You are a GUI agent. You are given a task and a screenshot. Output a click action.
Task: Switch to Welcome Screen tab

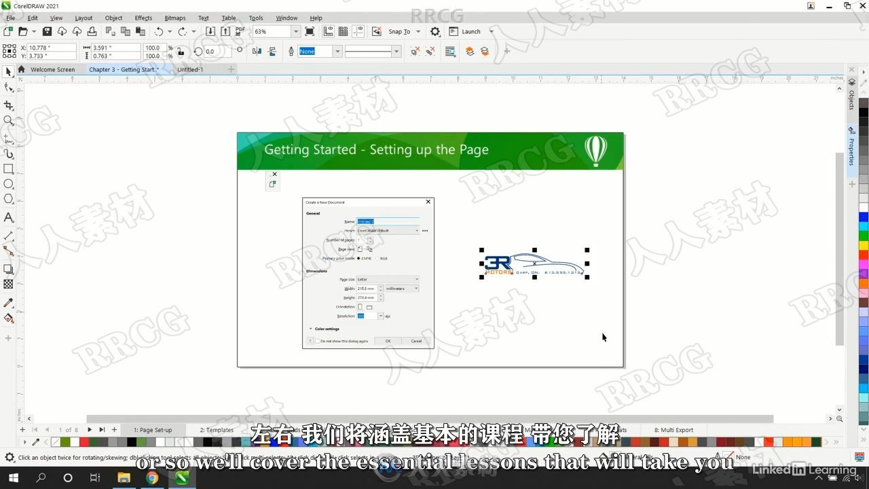pyautogui.click(x=52, y=69)
